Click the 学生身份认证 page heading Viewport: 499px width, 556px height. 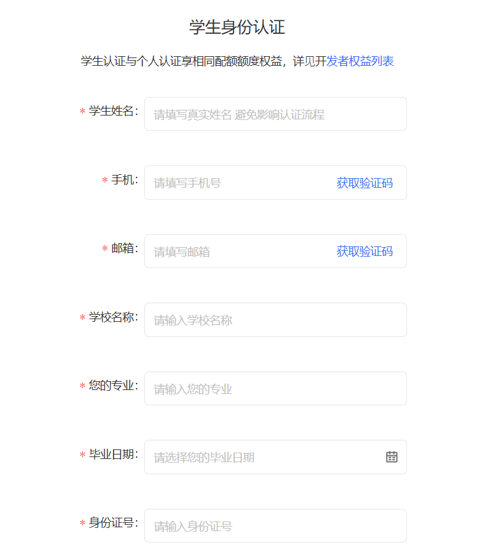point(237,27)
